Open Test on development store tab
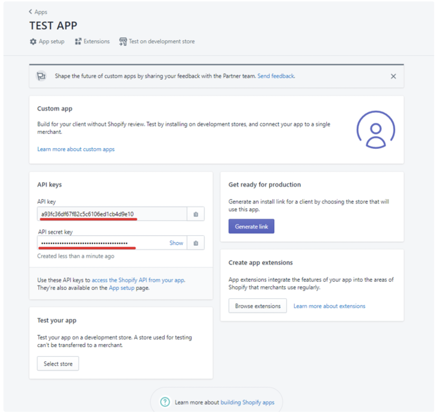 (162, 42)
